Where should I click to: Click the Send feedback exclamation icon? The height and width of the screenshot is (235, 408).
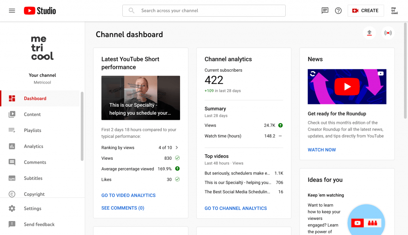pyautogui.click(x=12, y=224)
